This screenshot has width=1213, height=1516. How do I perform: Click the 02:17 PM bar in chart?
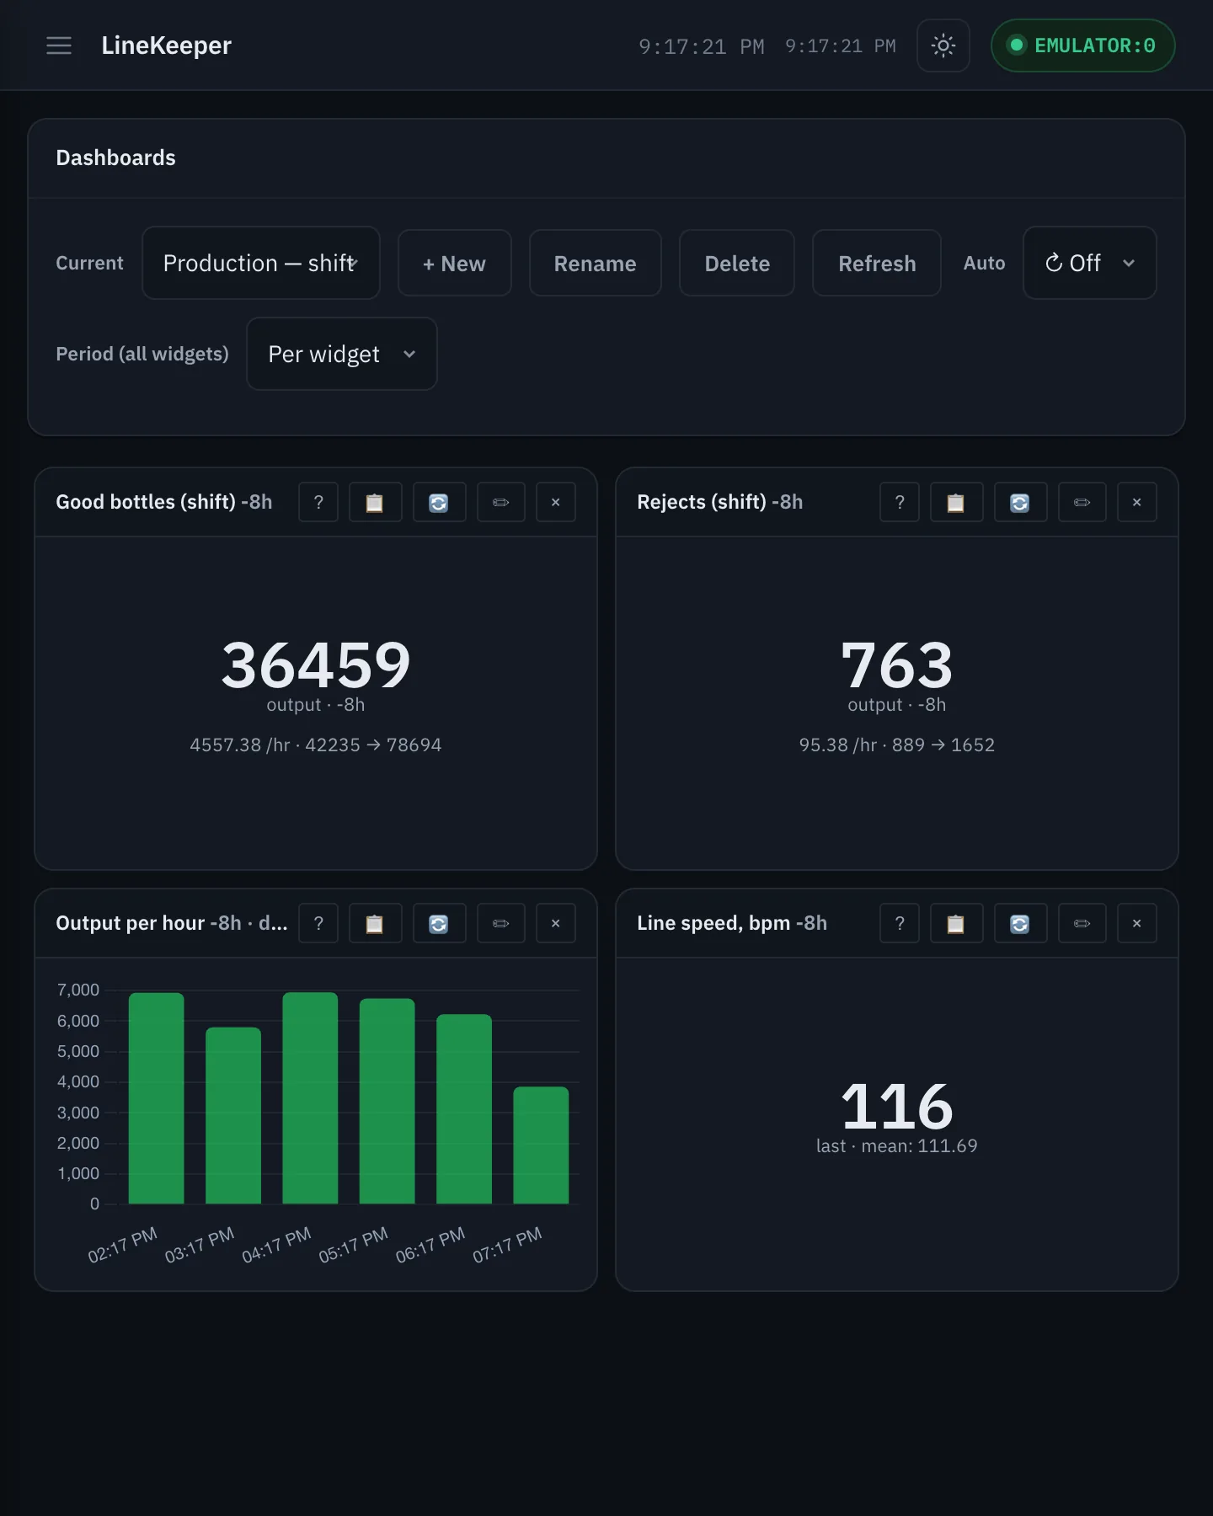click(x=156, y=1098)
